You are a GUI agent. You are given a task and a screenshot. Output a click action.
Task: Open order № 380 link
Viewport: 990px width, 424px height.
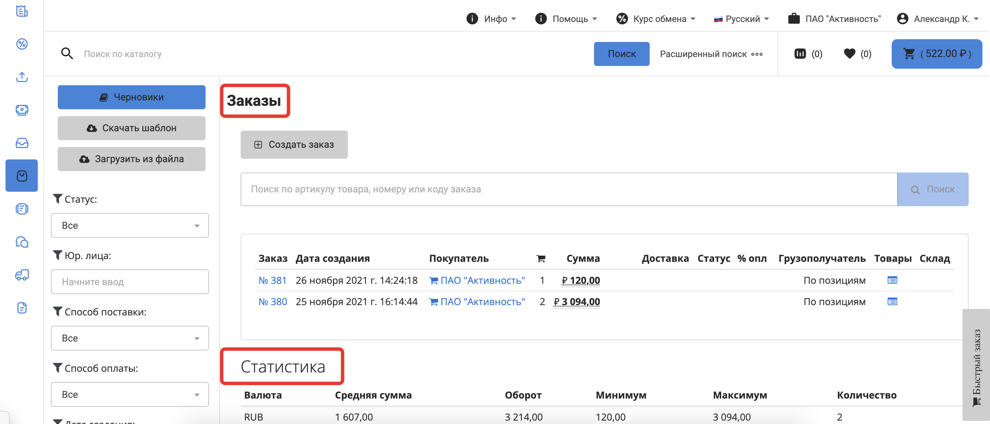pos(273,302)
